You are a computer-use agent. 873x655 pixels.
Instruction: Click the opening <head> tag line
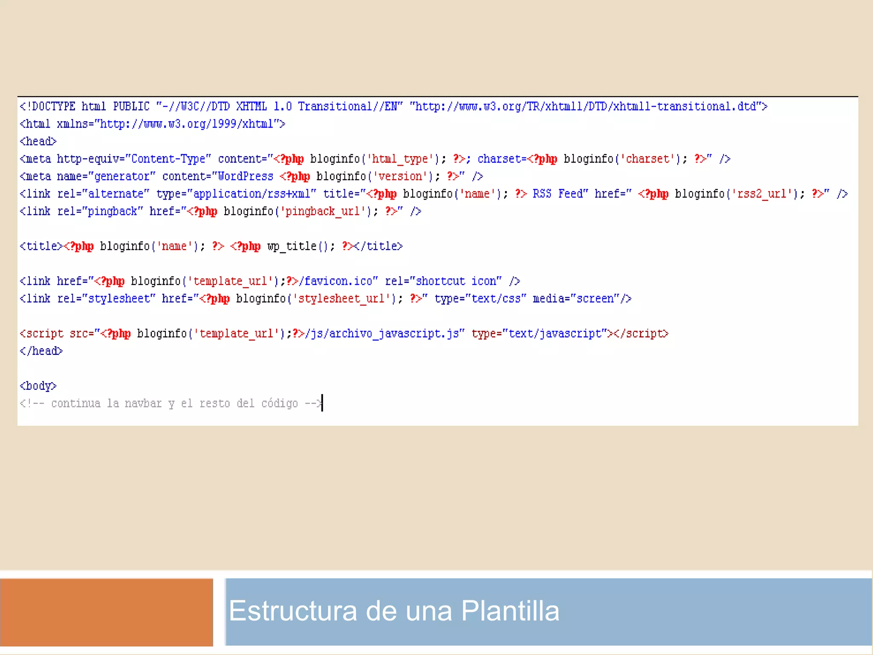pyautogui.click(x=38, y=141)
